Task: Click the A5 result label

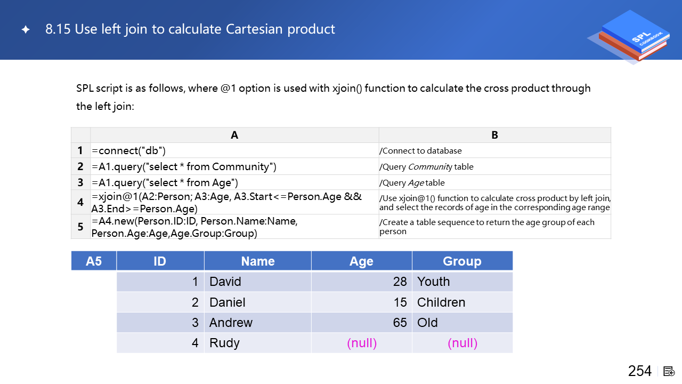Action: coord(94,261)
